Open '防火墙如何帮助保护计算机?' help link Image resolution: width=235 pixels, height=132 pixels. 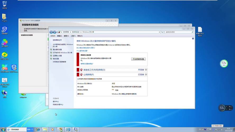pyautogui.click(x=86, y=48)
